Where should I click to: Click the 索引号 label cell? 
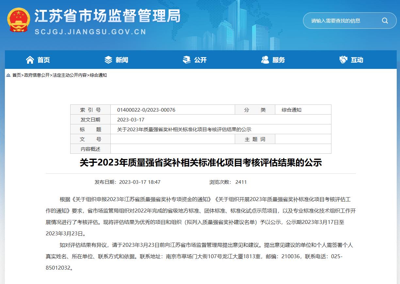tap(90, 110)
